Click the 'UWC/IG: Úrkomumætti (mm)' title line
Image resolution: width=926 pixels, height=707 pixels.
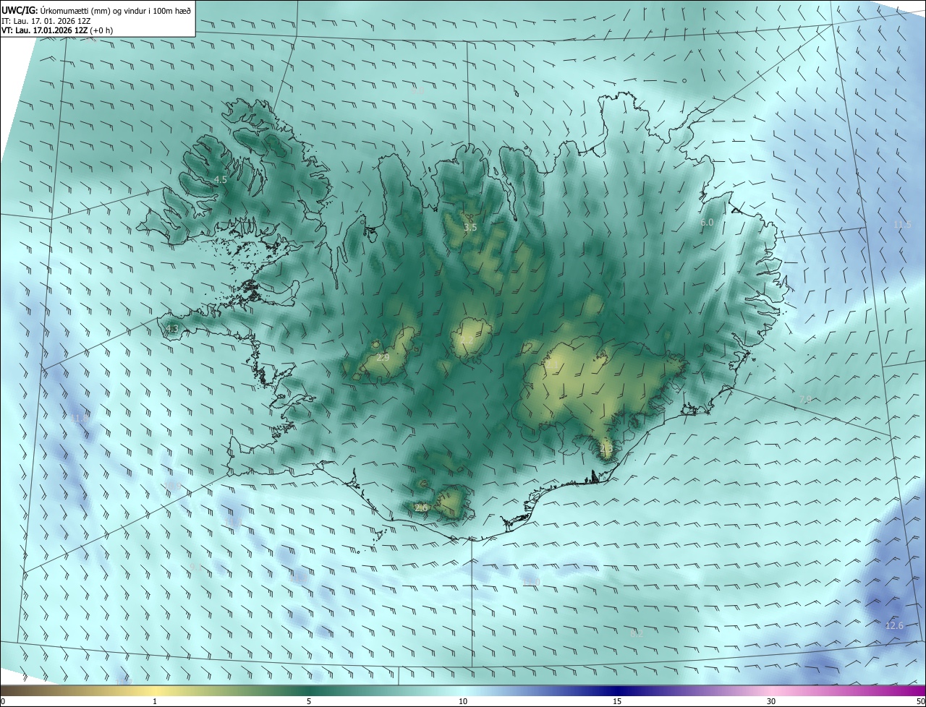96,10
